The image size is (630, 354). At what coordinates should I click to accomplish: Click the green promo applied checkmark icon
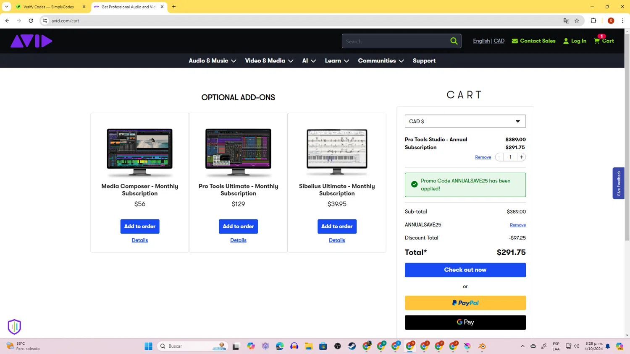414,185
